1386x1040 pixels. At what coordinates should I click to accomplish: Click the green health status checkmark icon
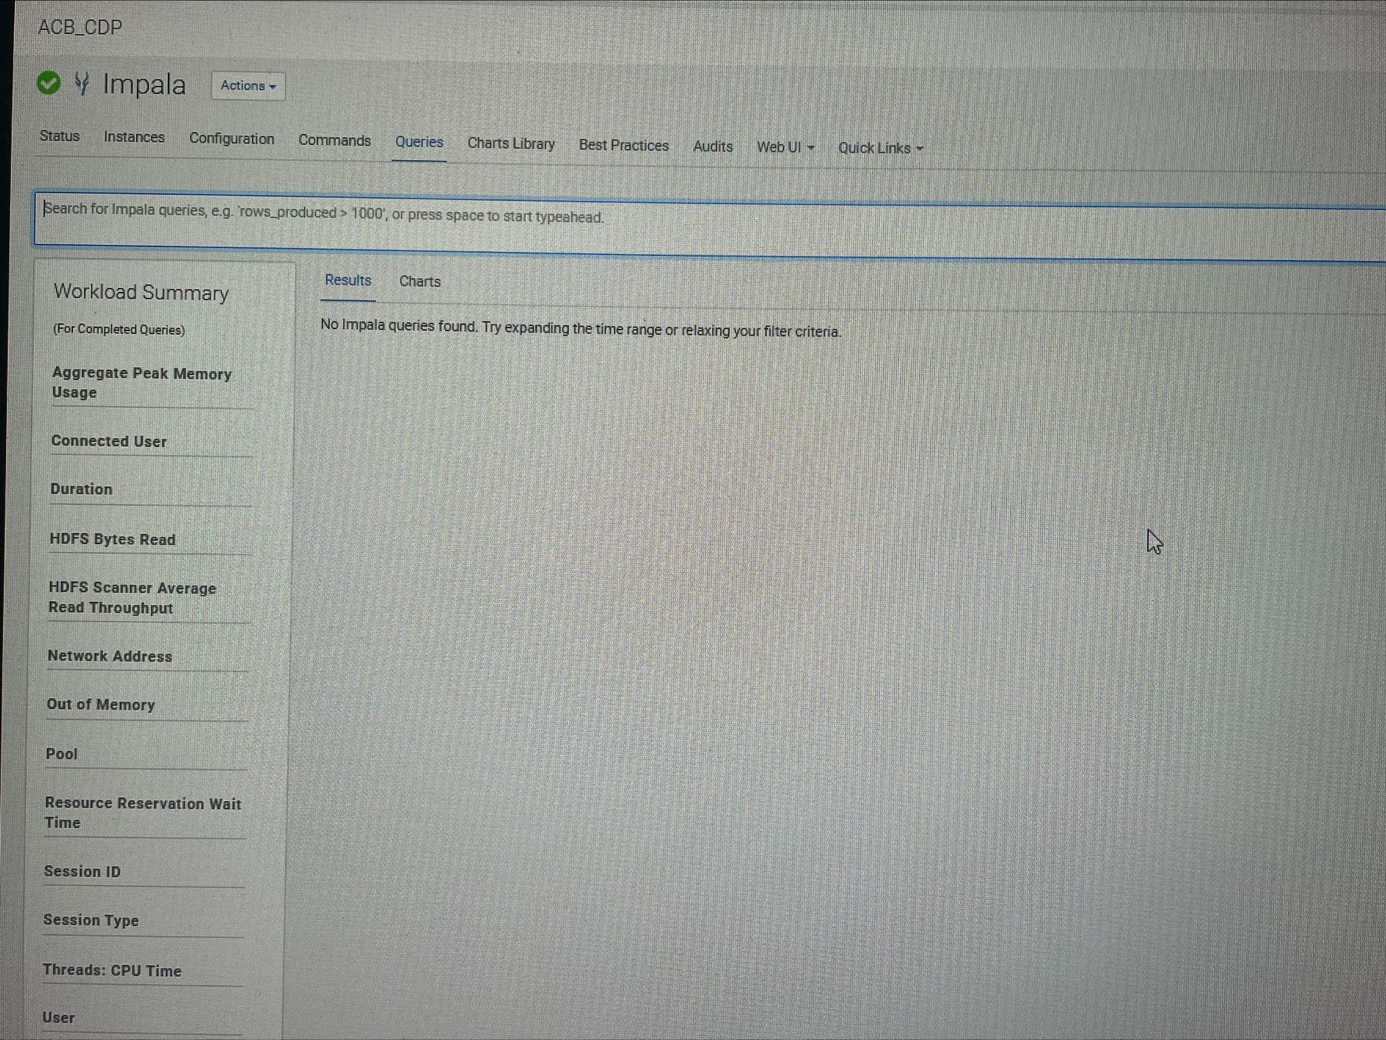[x=48, y=83]
